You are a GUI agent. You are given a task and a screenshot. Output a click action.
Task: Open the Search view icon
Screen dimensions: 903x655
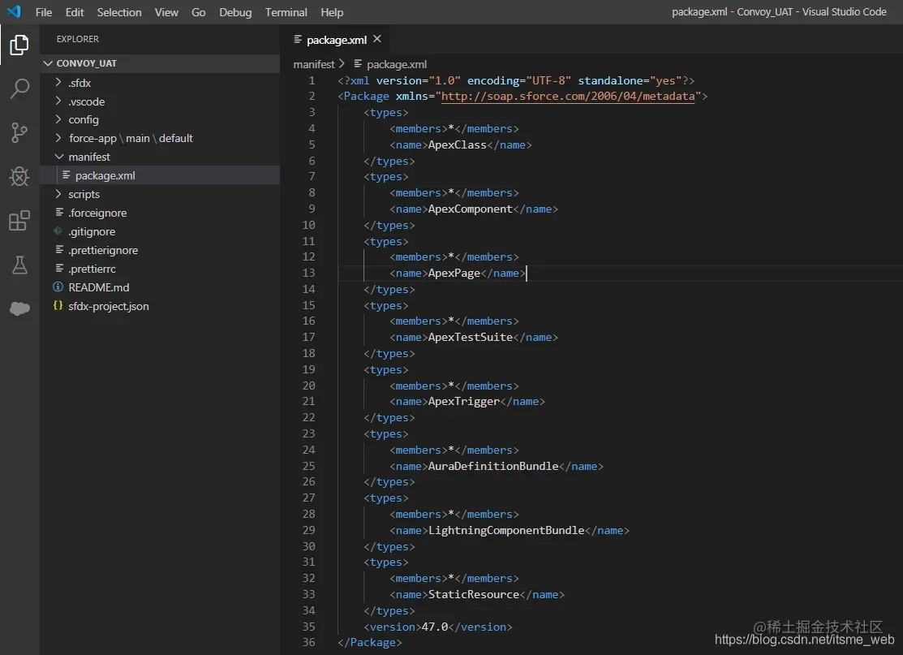(19, 88)
